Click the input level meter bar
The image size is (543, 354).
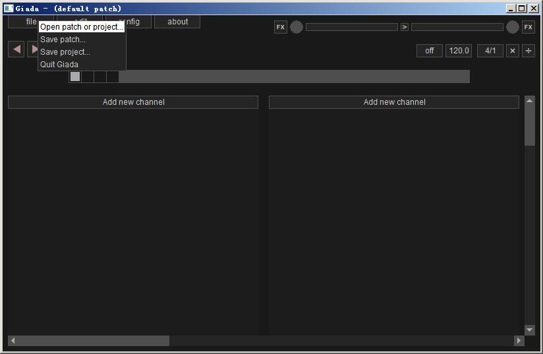pos(352,27)
